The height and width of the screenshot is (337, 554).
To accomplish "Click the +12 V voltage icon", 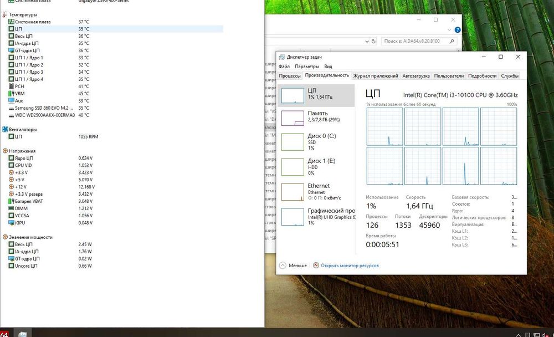I will tap(11, 187).
